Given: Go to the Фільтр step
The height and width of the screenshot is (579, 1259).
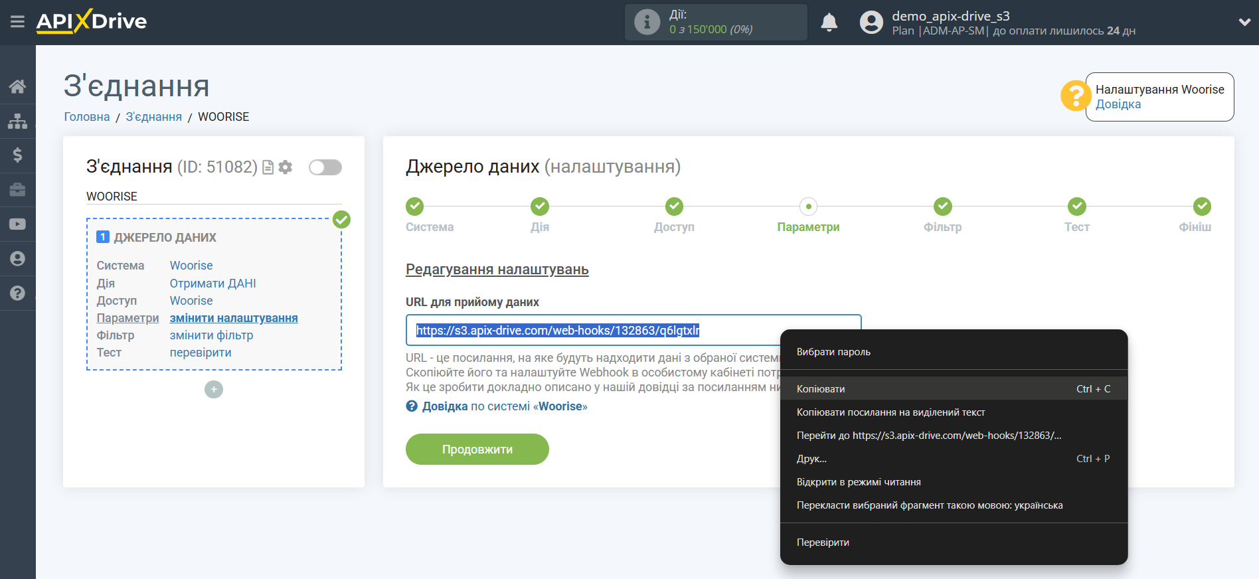Looking at the screenshot, I should pyautogui.click(x=943, y=207).
